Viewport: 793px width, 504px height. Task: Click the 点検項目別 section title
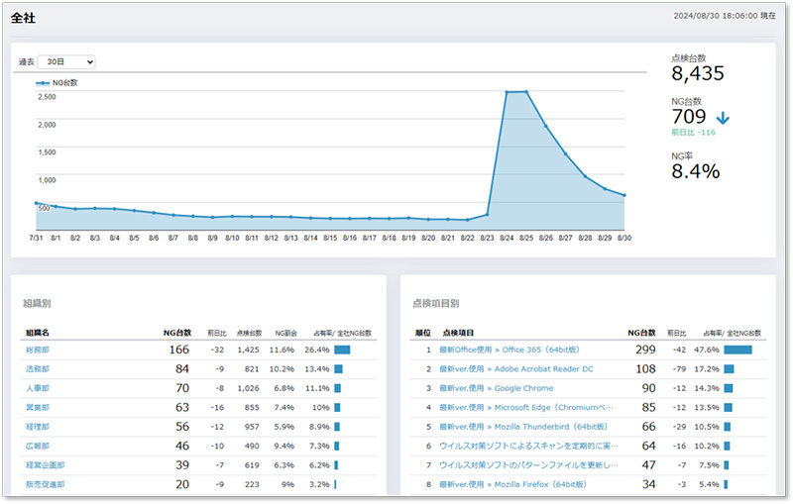[x=435, y=304]
